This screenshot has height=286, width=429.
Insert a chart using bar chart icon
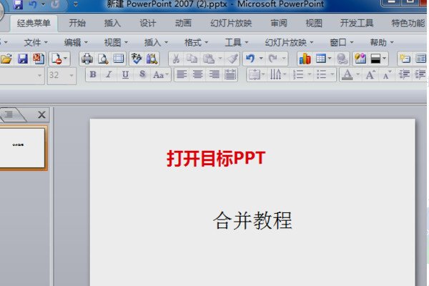coord(305,59)
